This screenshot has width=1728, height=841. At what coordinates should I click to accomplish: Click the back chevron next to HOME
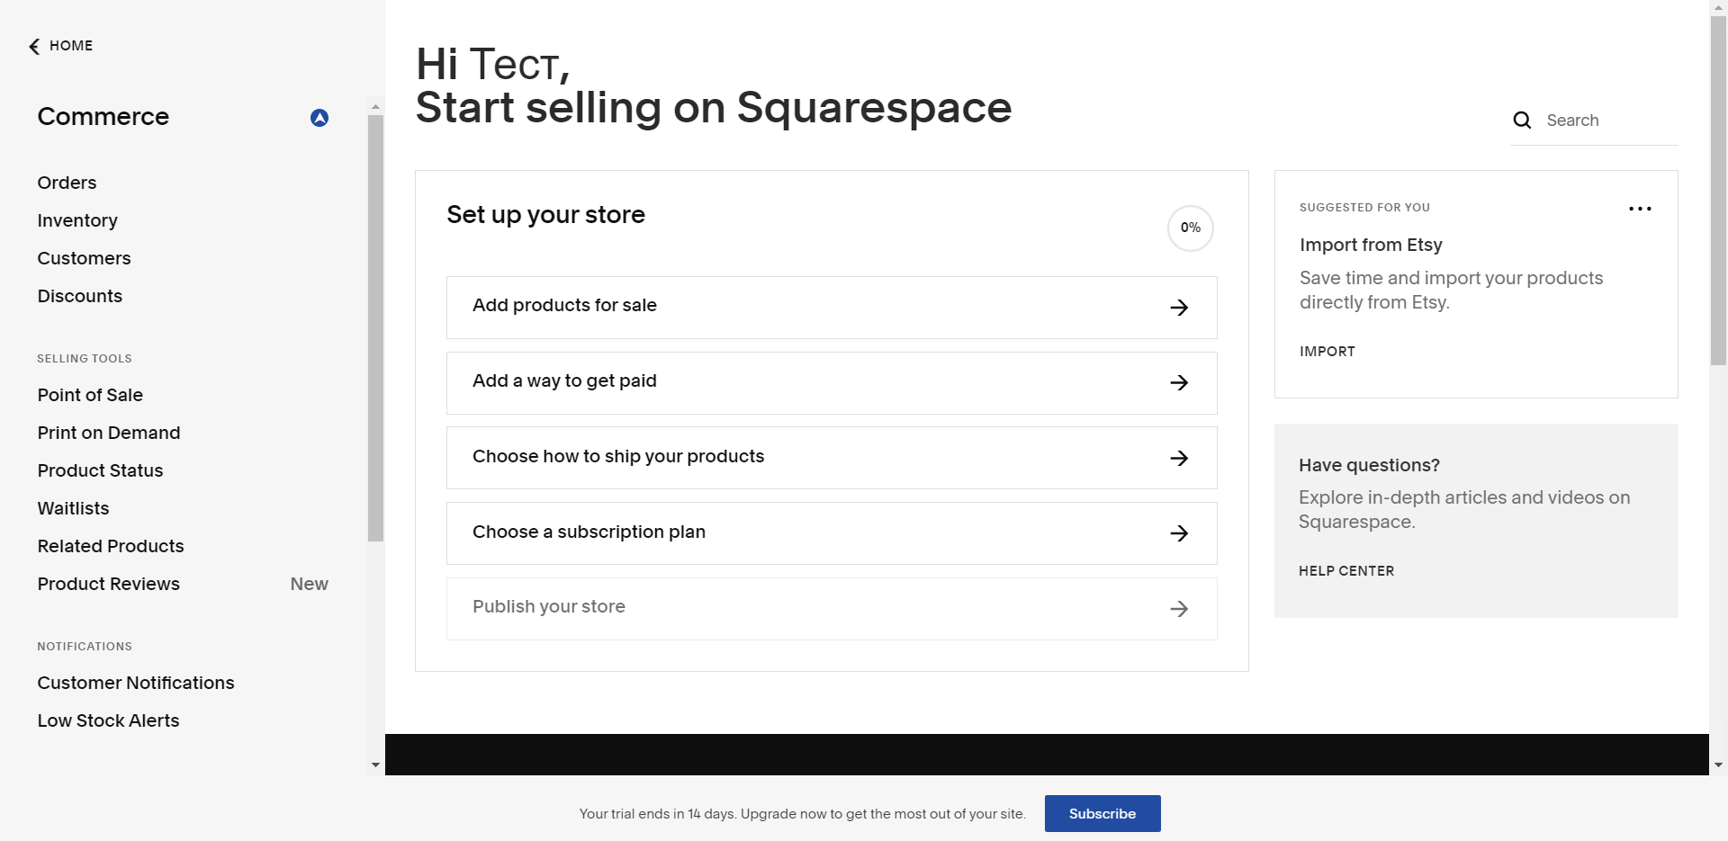click(34, 46)
